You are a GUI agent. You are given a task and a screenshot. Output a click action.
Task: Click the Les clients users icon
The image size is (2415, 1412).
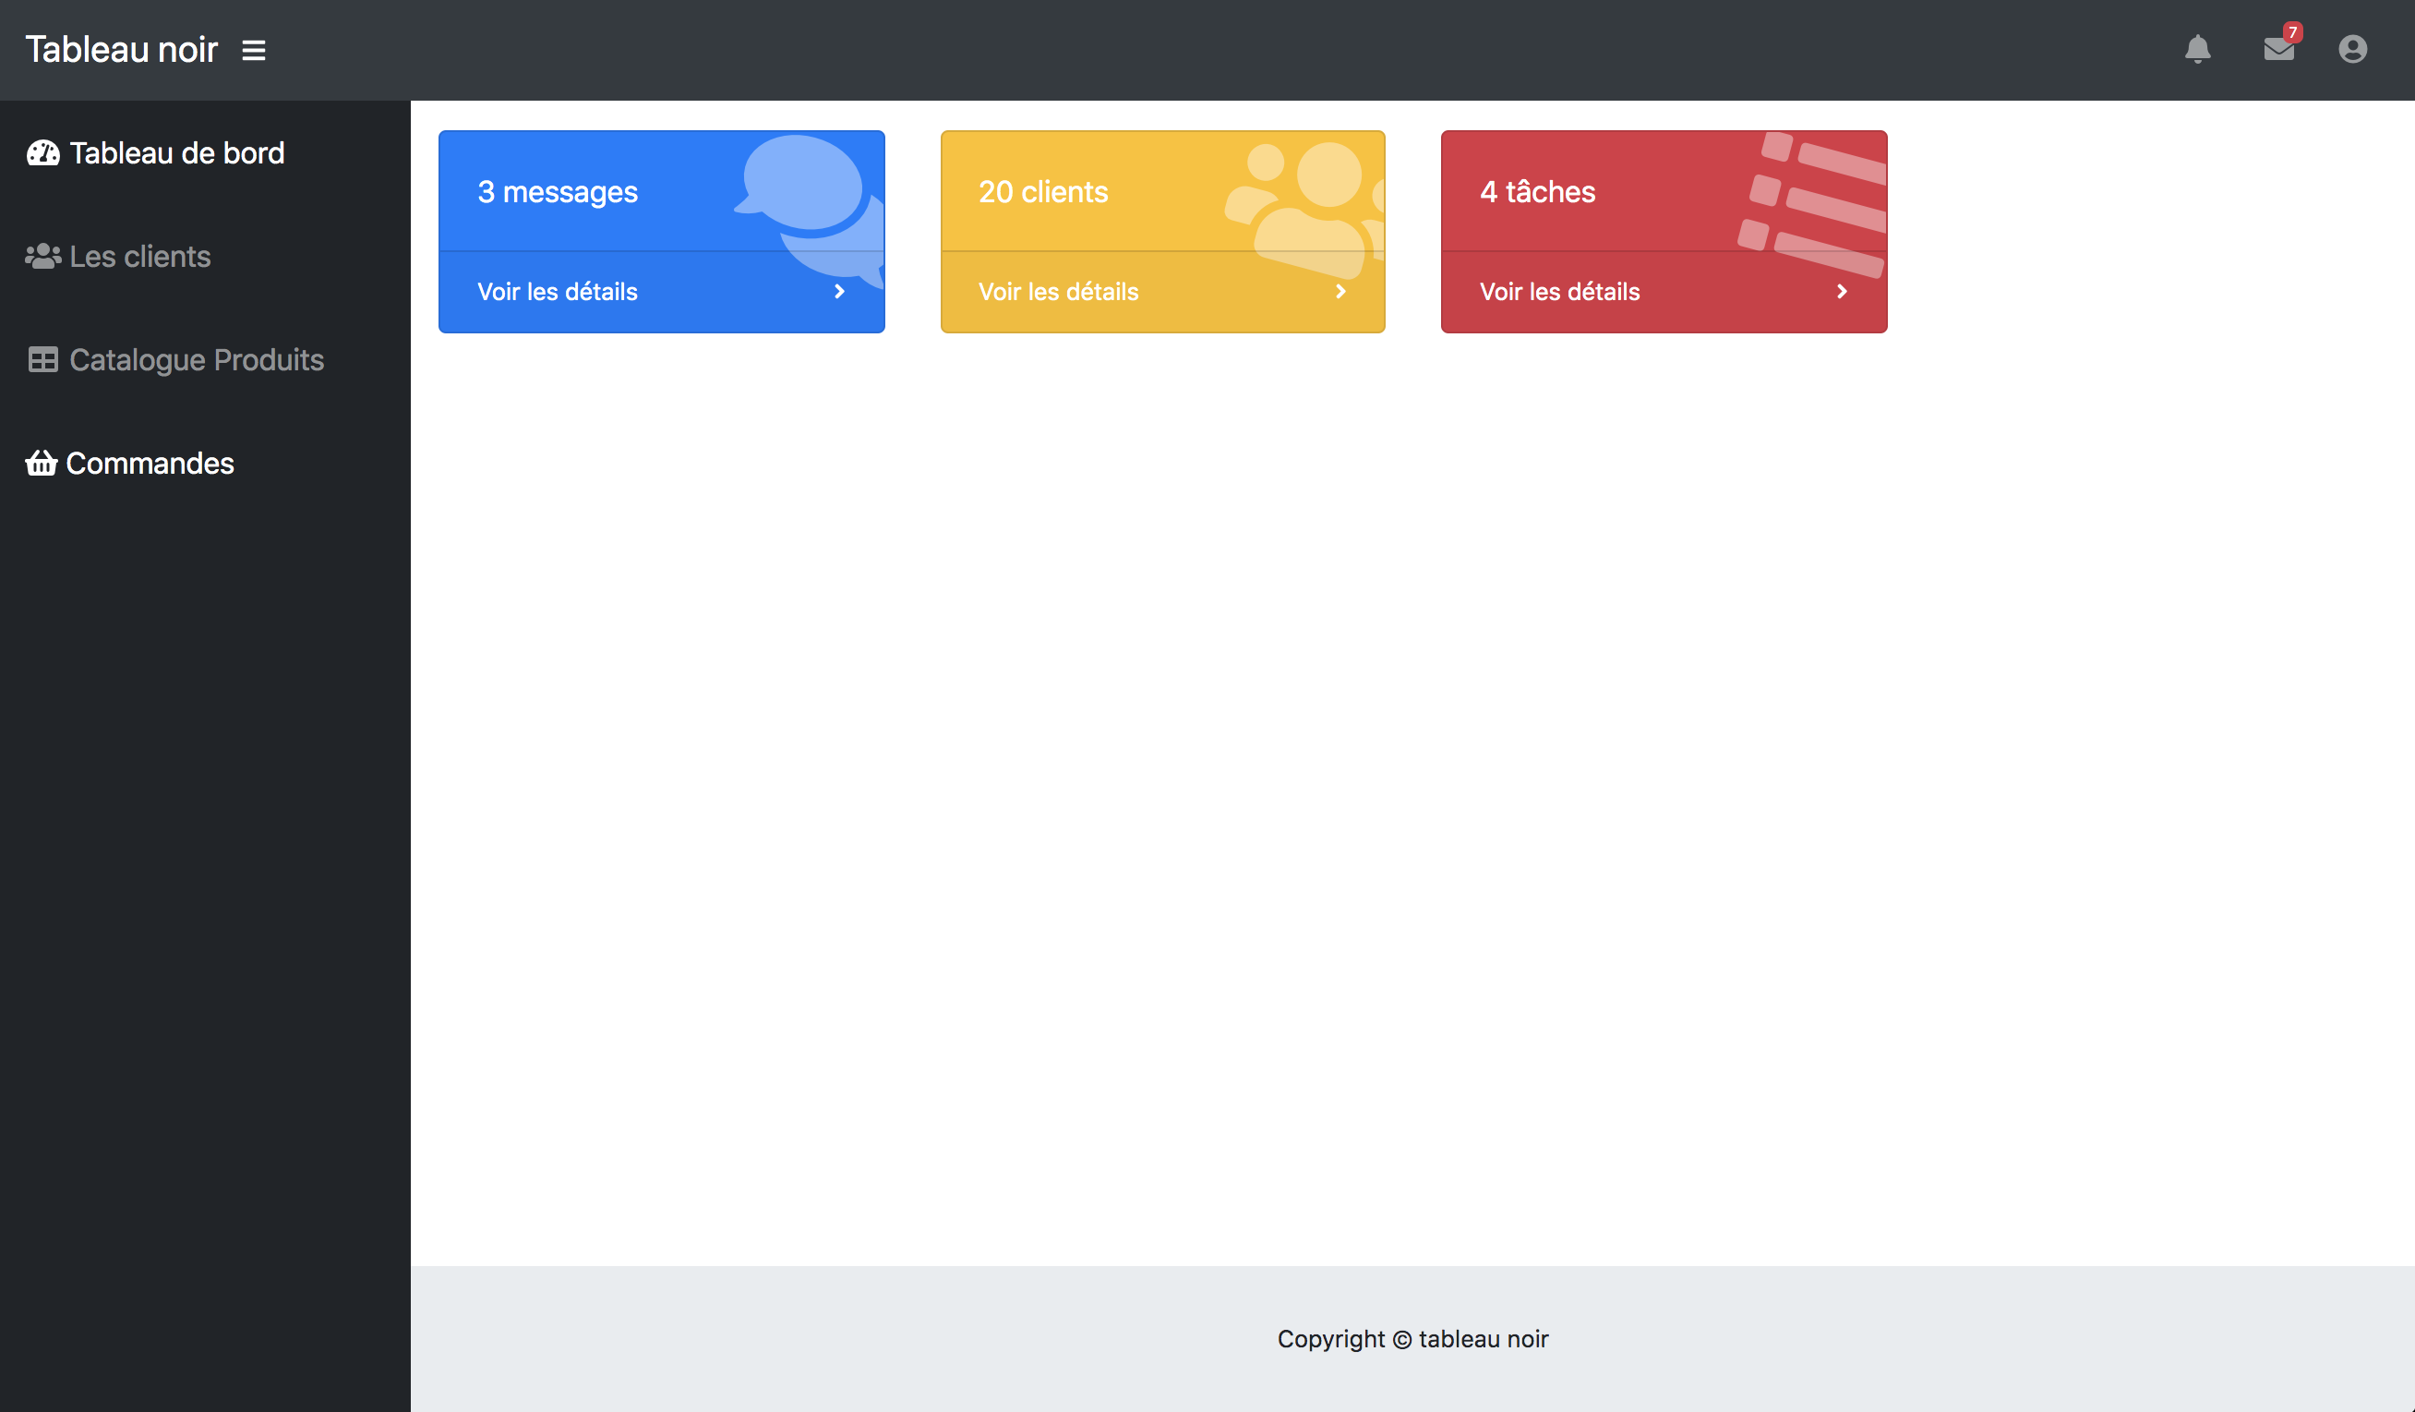(x=43, y=256)
